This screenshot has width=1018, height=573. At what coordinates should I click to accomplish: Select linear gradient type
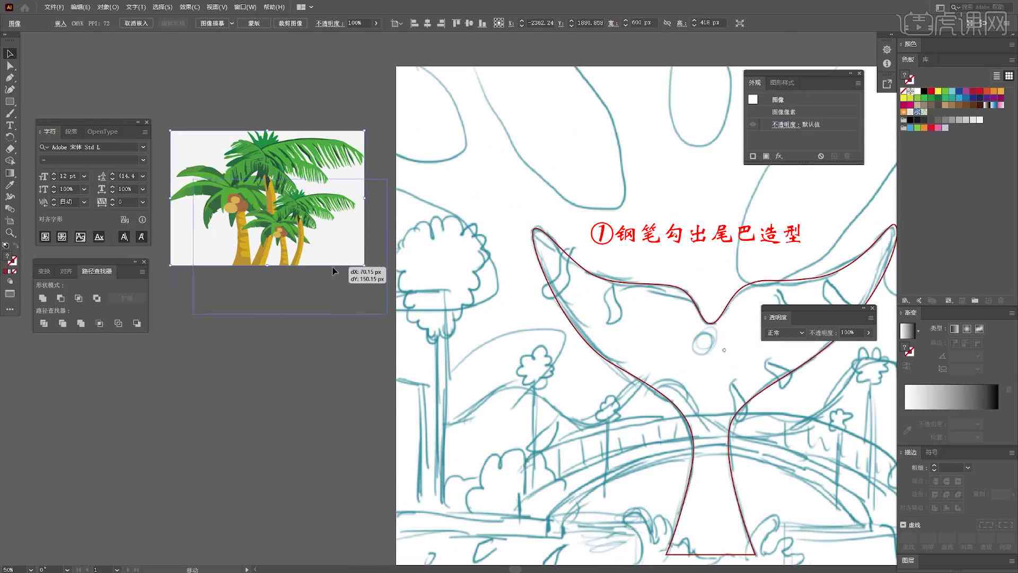(954, 329)
